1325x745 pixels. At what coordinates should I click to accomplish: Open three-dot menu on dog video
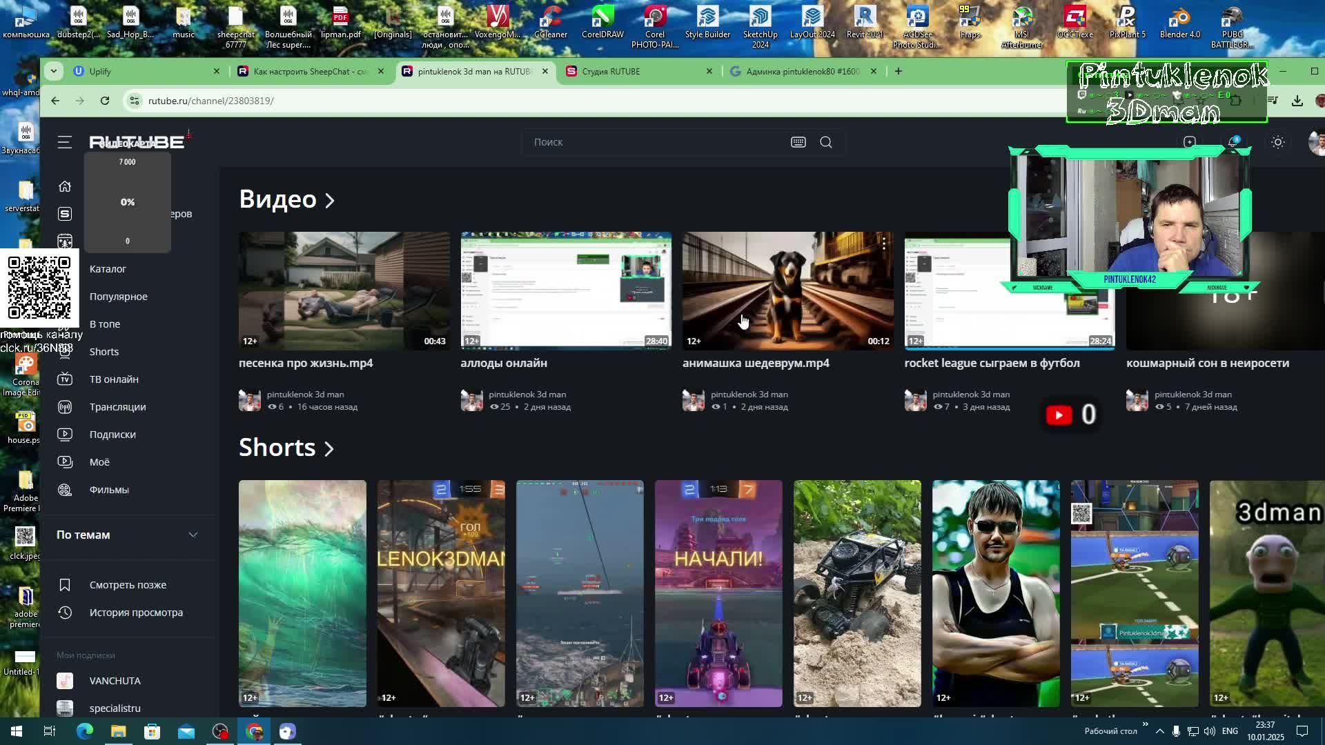[x=883, y=244]
